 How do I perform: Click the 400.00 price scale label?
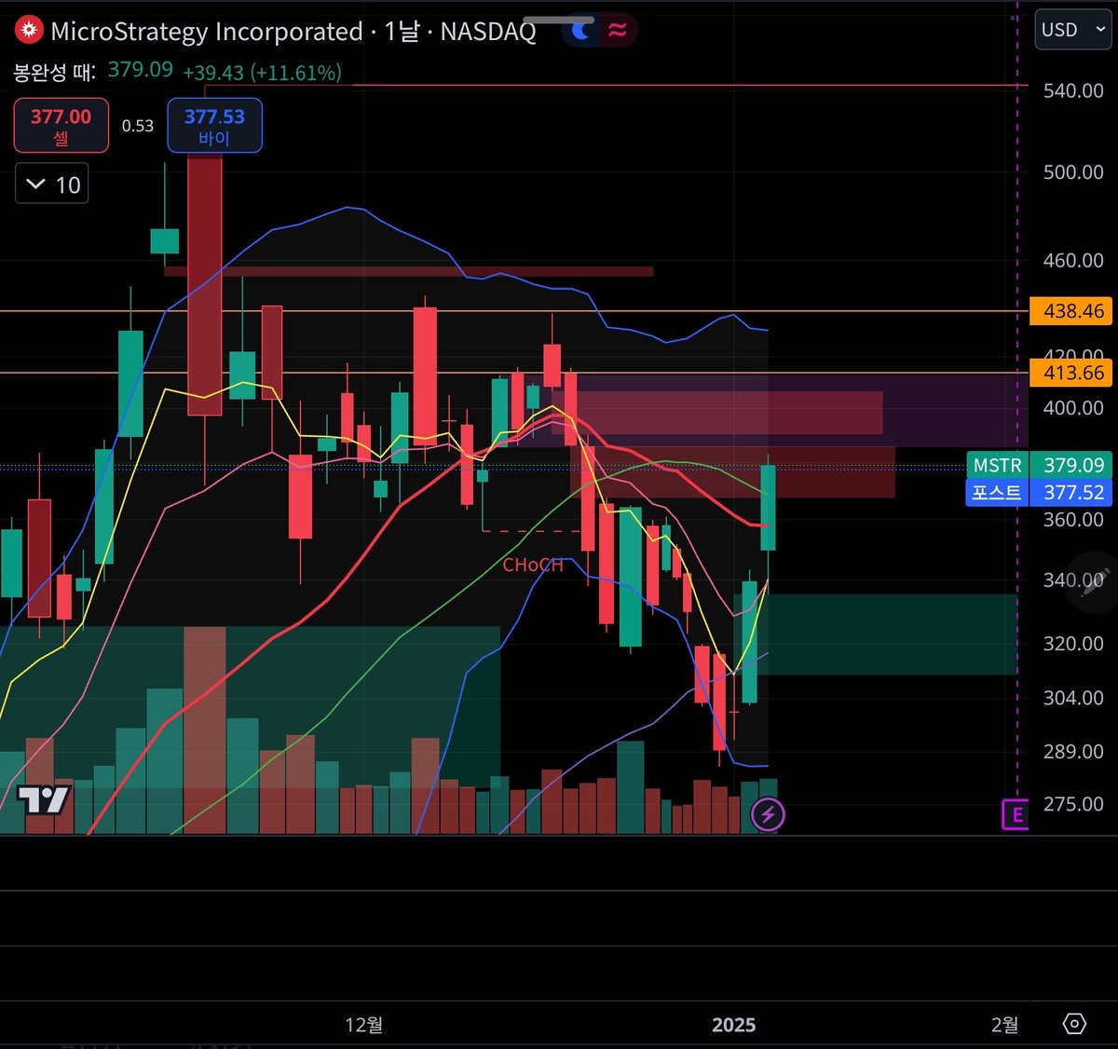1073,408
